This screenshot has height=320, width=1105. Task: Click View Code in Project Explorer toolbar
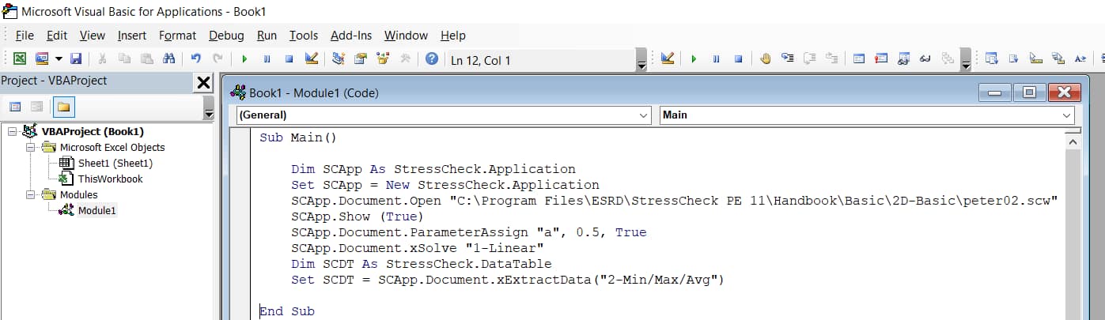point(15,107)
